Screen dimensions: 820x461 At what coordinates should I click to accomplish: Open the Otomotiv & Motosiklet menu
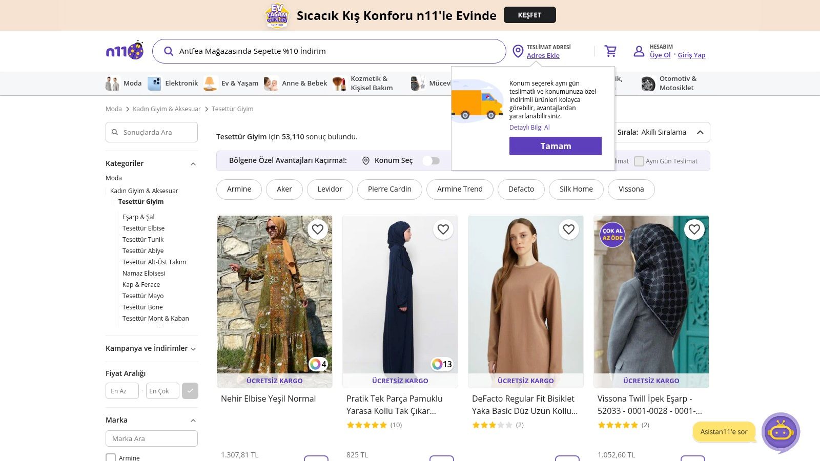pos(678,83)
